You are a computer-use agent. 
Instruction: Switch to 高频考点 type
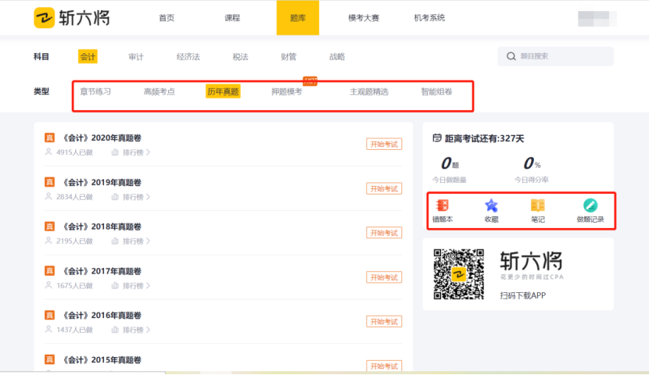tap(159, 91)
